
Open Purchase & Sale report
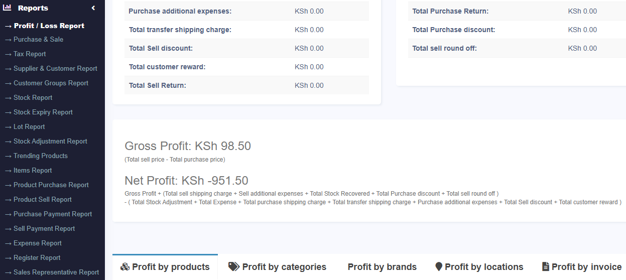point(34,39)
